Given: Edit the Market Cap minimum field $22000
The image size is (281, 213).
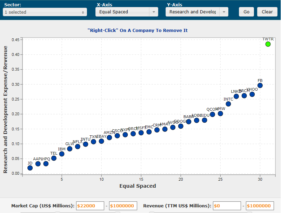Looking at the screenshot, I should (x=90, y=206).
